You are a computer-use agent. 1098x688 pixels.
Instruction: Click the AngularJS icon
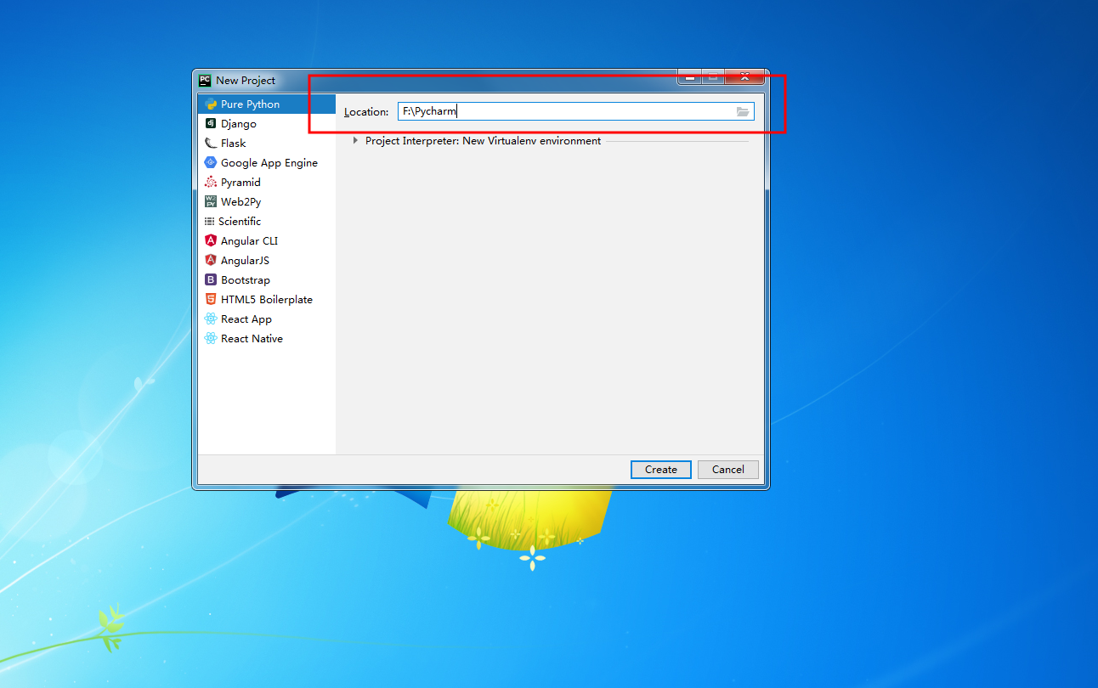(211, 261)
